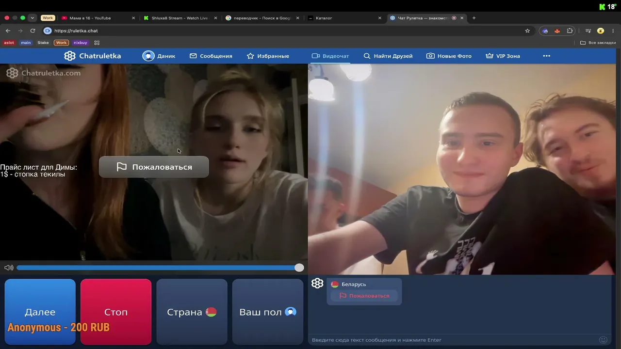
Task: Open the VIP Зона section
Action: [503, 56]
